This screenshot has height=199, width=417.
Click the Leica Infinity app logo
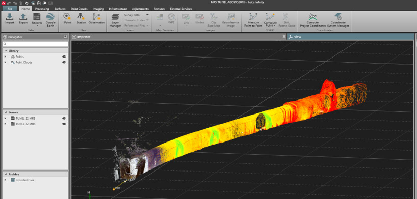(x=3, y=3)
